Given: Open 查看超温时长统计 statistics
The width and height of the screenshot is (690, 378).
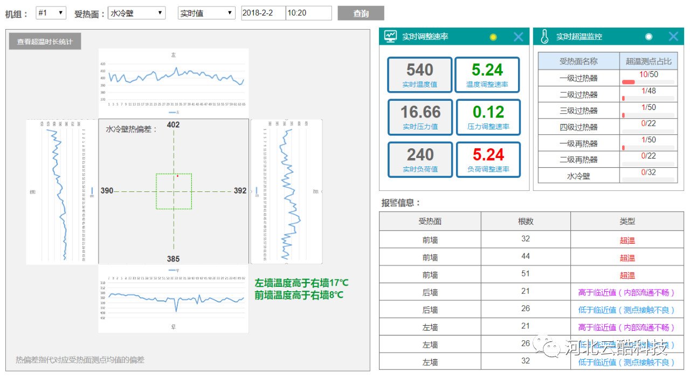Looking at the screenshot, I should (x=45, y=42).
